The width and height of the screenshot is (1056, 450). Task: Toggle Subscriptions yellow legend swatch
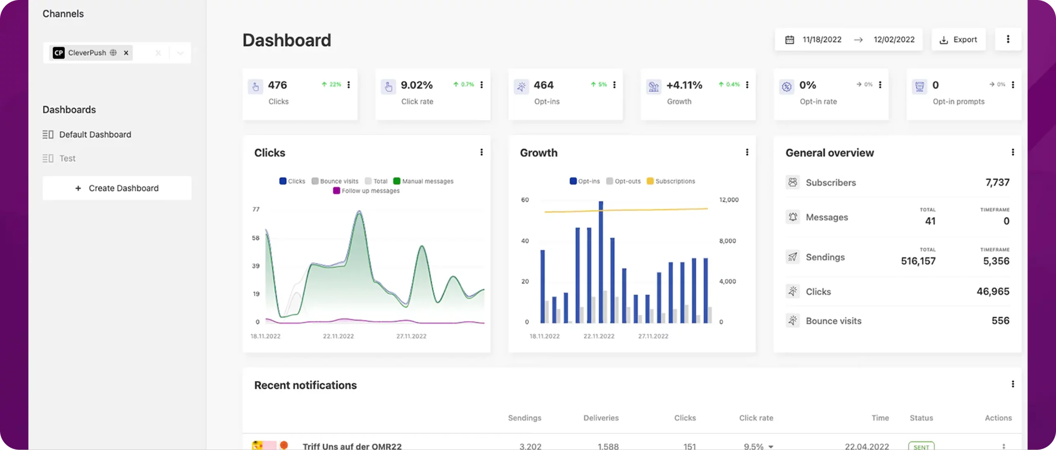point(650,181)
